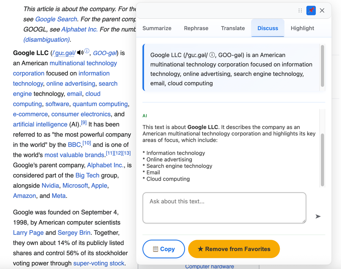Click the Copy button
Viewport: 341px width, 269px height.
[164, 249]
